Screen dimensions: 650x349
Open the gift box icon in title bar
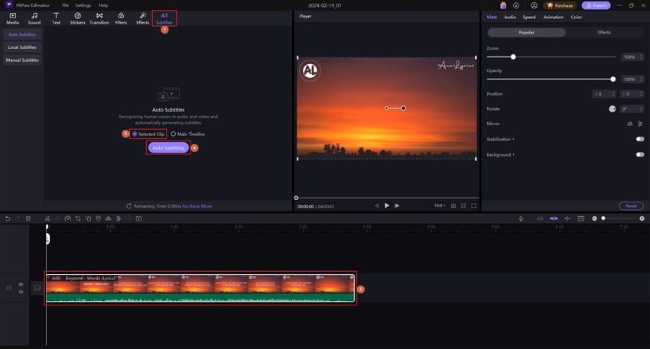(x=503, y=5)
